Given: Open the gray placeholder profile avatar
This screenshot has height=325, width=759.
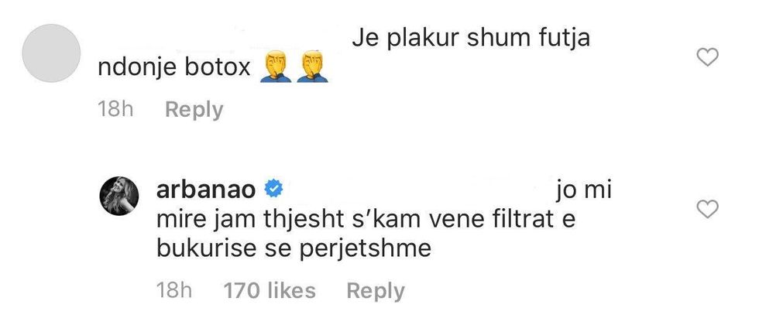Looking at the screenshot, I should [51, 53].
